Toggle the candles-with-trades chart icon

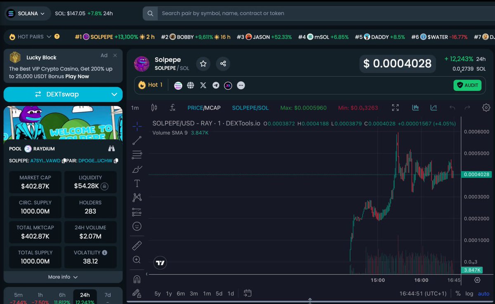(416, 108)
